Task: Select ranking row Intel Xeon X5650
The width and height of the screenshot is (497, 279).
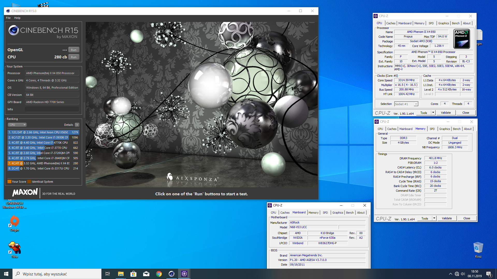Action: 43,132
